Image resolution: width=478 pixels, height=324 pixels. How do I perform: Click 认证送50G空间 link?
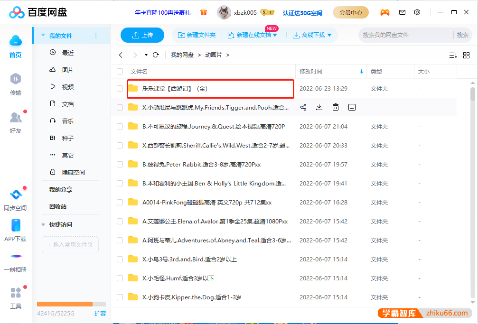[x=302, y=13]
